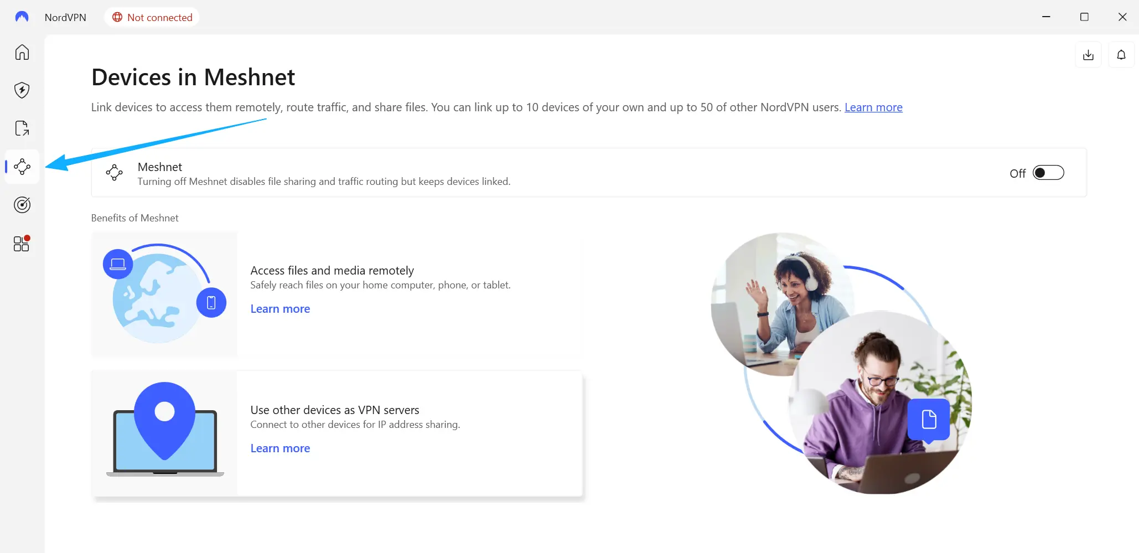This screenshot has height=553, width=1139.
Task: Click the download updates icon
Action: point(1088,55)
